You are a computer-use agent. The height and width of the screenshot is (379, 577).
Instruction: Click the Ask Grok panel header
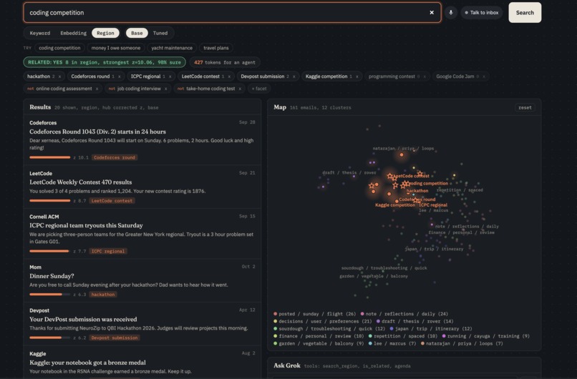[x=404, y=365]
